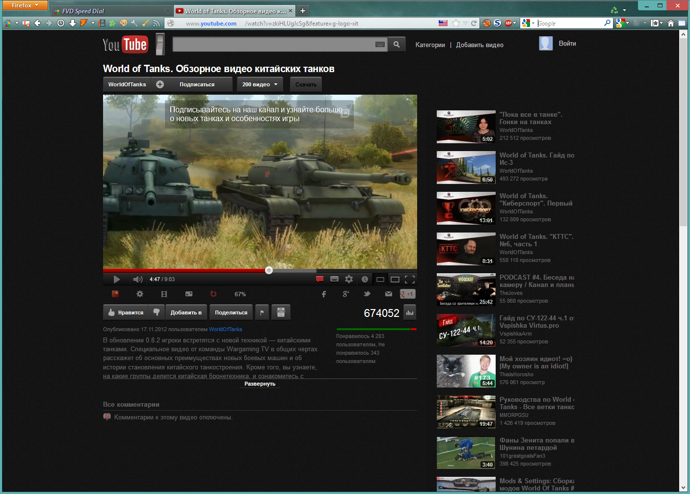Toggle video annotations speech-bubble icon

point(319,279)
